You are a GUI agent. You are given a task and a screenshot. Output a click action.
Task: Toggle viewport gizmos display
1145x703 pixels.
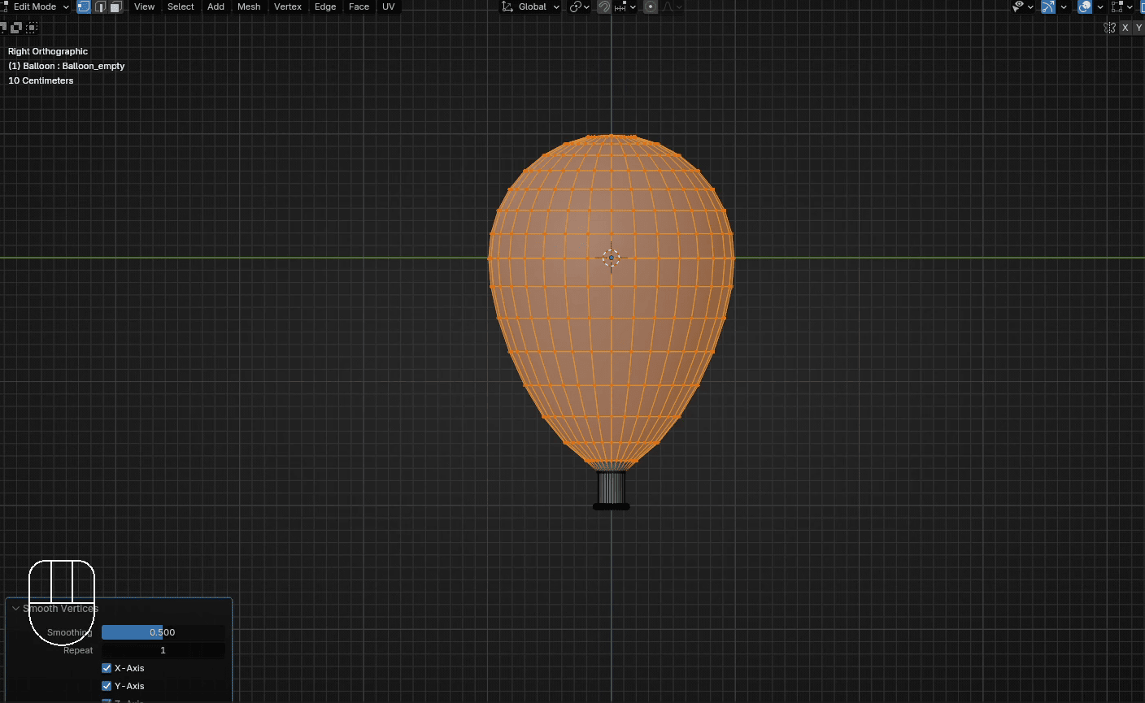[1048, 7]
